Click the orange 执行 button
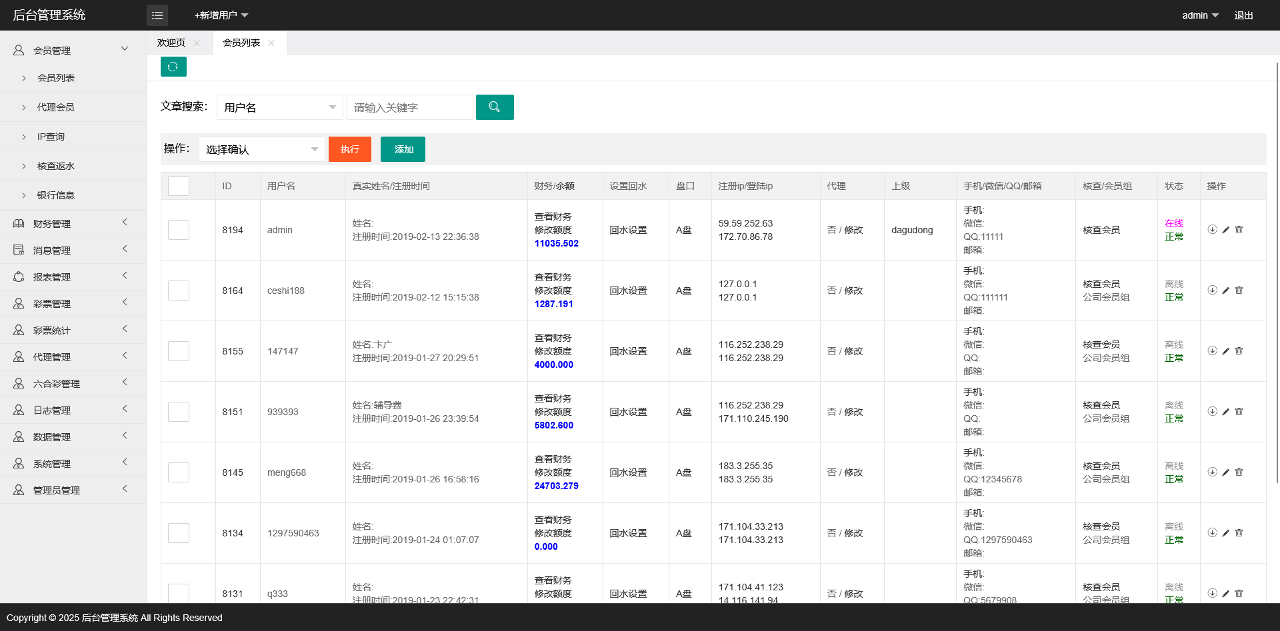The height and width of the screenshot is (631, 1280). tap(350, 149)
